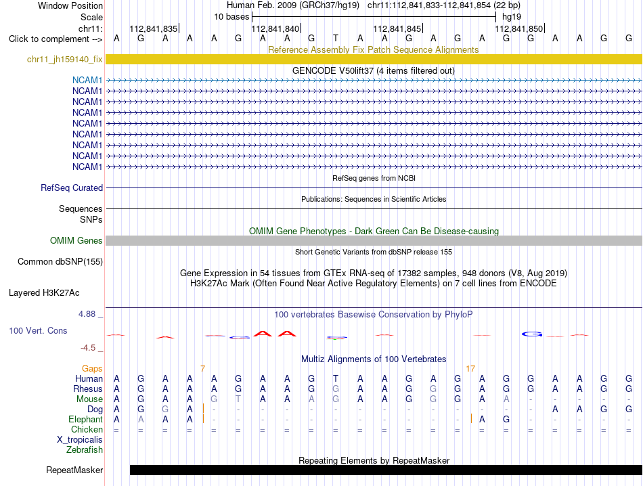
Task: Click the chr11:112,841,833-112,841,854 position text
Action: [x=444, y=5]
